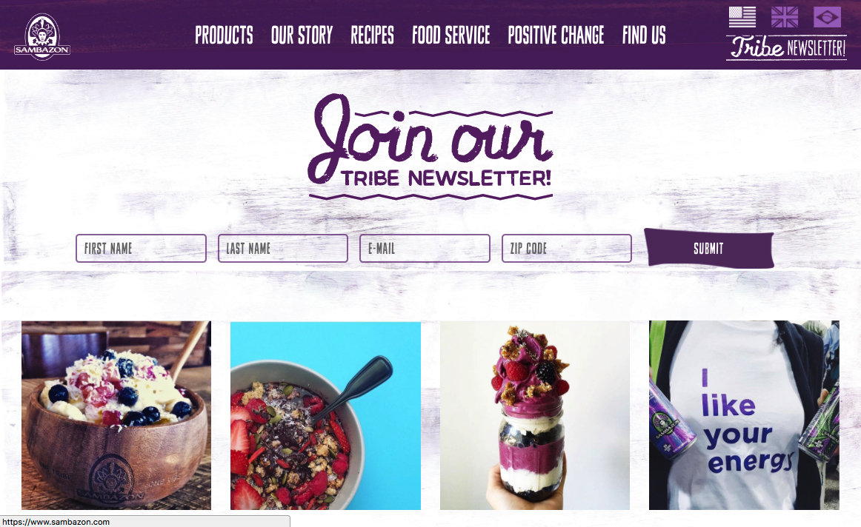Click into the E-Mail field
Screen dimensions: 861x527
pos(425,249)
